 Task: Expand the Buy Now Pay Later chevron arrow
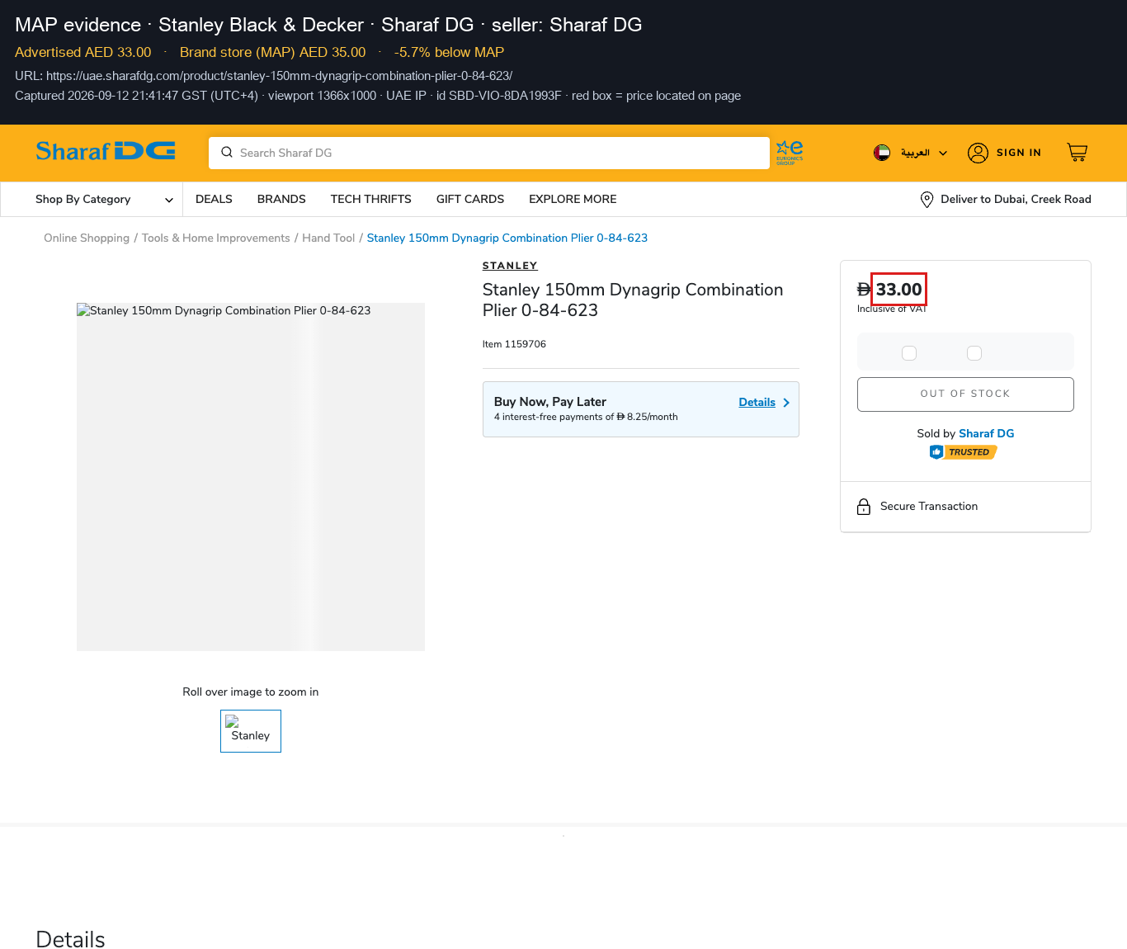(x=786, y=403)
